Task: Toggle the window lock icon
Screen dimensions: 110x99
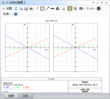Action: [64, 9]
